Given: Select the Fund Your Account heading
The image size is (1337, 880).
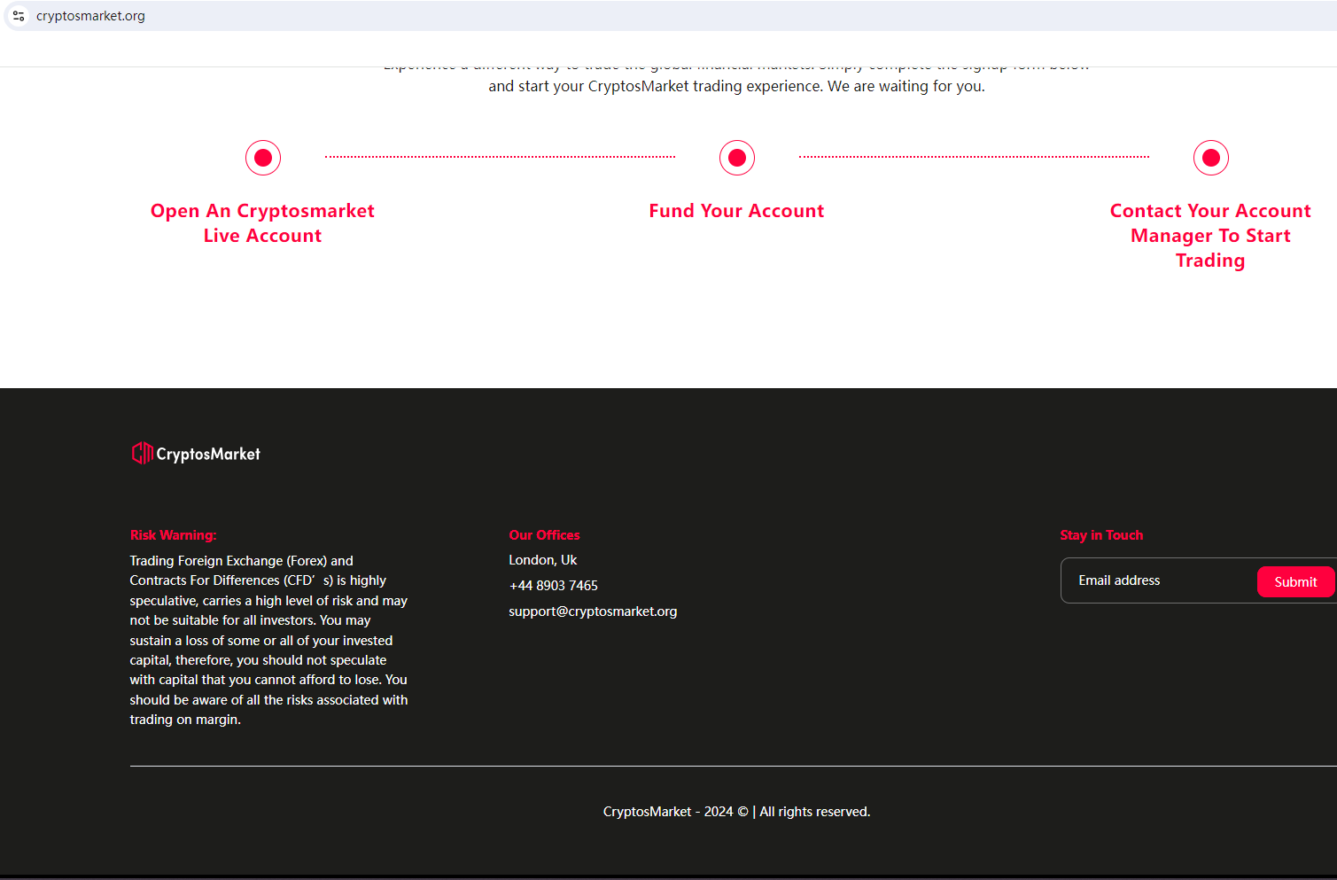Looking at the screenshot, I should pos(737,211).
